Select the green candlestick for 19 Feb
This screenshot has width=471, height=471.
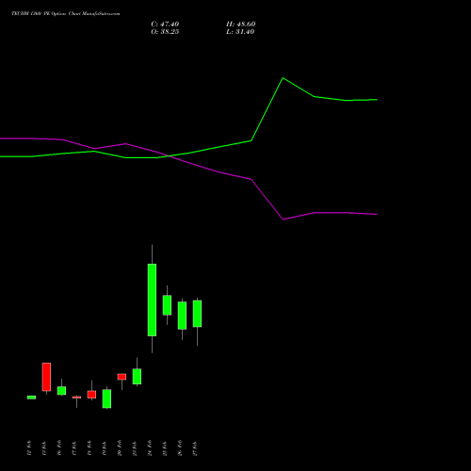point(106,398)
